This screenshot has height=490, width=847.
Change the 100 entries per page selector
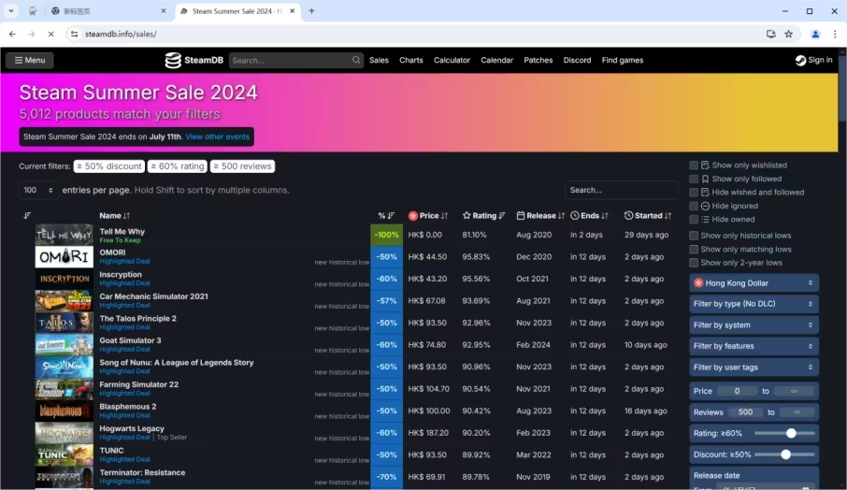(x=38, y=190)
